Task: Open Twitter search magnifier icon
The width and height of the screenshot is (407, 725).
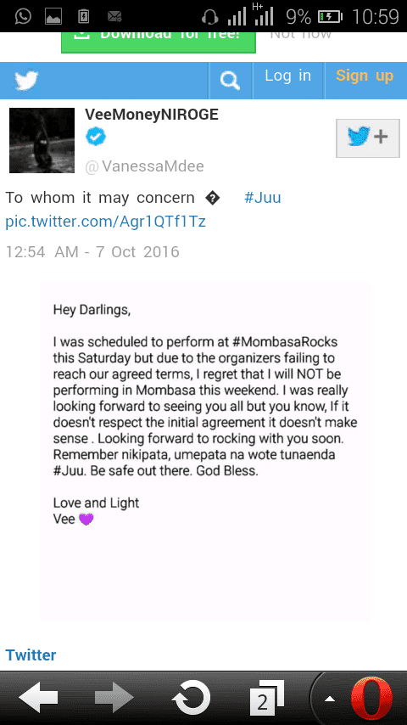Action: (230, 81)
